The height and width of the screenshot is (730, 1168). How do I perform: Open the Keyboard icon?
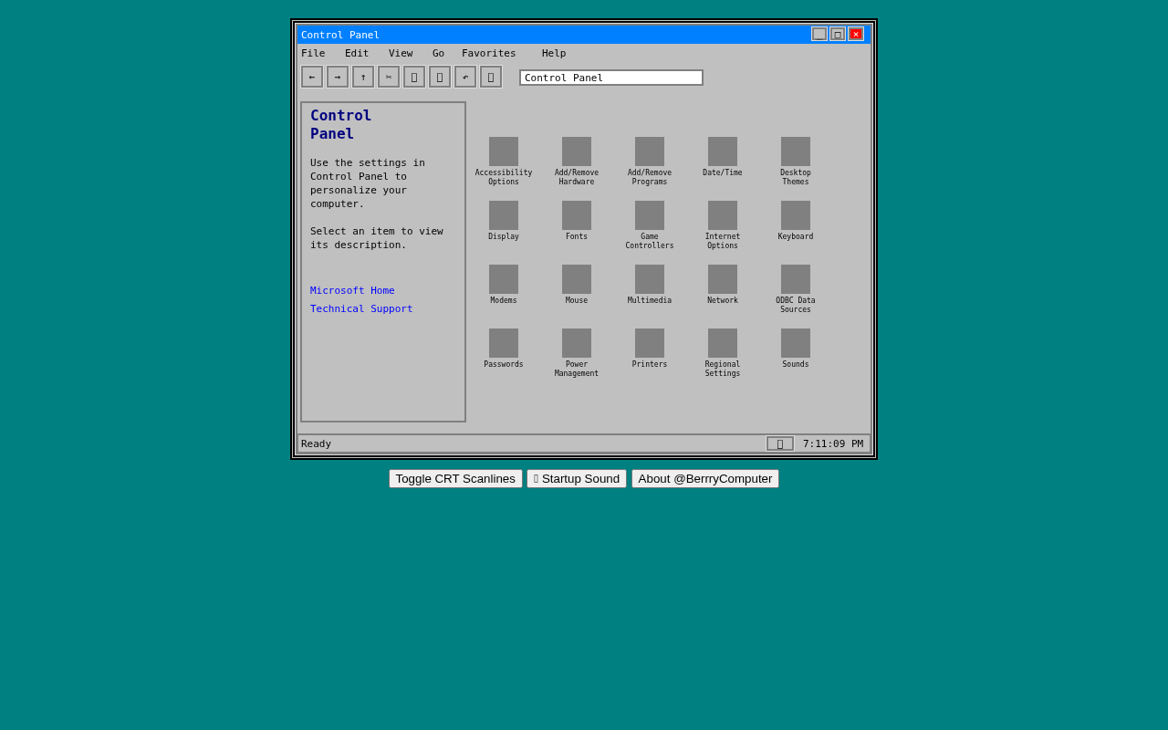click(x=795, y=214)
